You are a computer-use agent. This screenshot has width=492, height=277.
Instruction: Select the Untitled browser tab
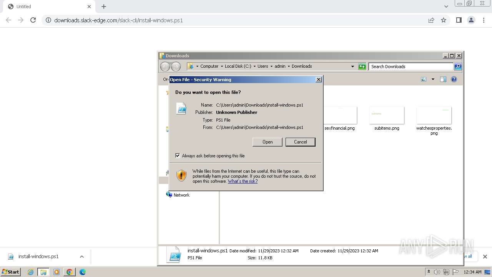click(49, 7)
